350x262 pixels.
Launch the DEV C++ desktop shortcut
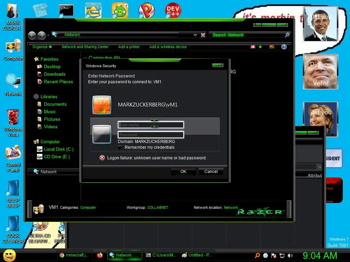173,10
